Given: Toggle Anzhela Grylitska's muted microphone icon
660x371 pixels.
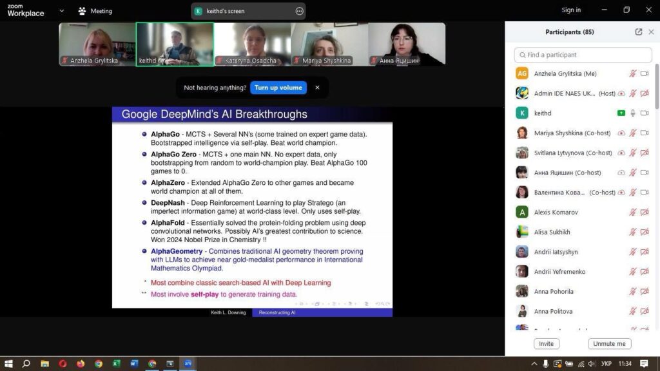Looking at the screenshot, I should click(x=633, y=74).
